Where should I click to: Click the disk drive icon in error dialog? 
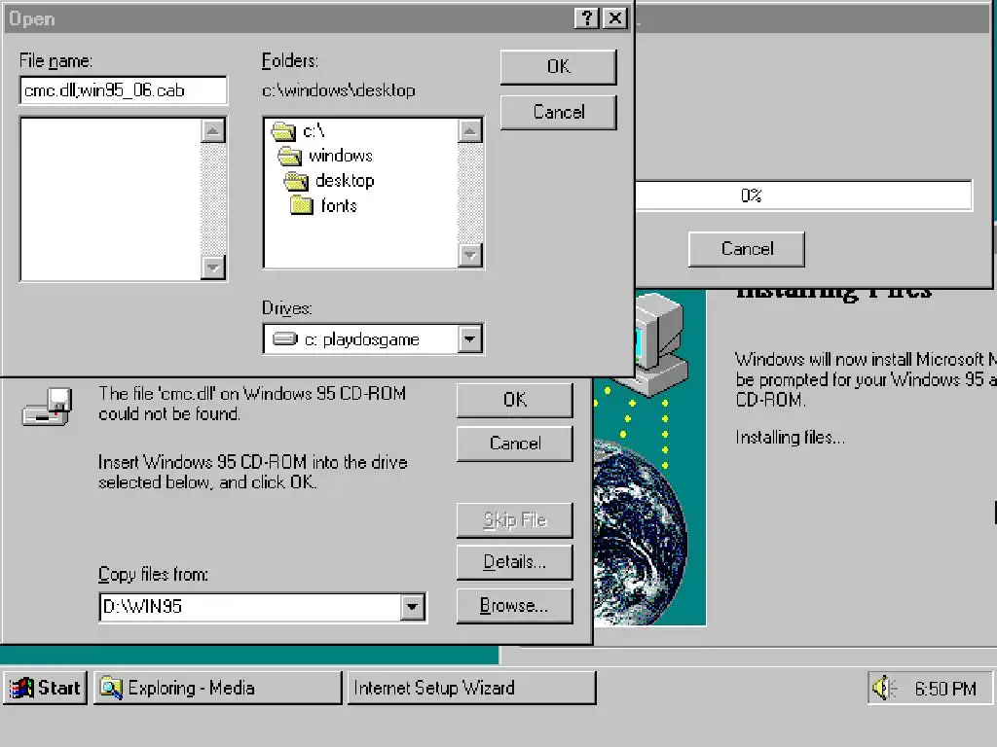(48, 407)
